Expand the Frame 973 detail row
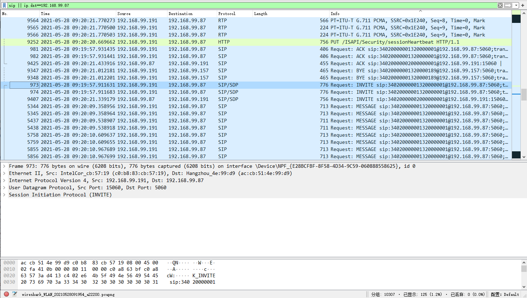Image resolution: width=527 pixels, height=298 pixels. (4, 166)
